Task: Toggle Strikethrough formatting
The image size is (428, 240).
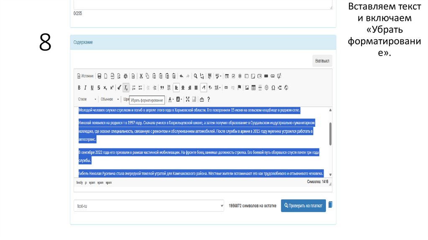Action: (99, 88)
